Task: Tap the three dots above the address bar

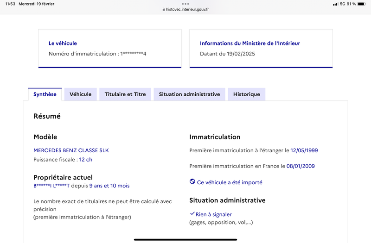Action: click(185, 4)
